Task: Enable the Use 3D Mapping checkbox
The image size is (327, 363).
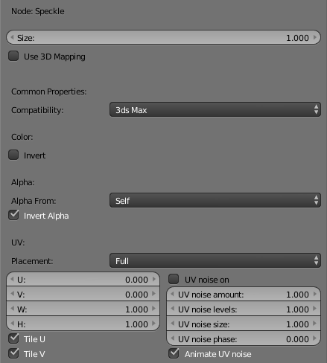Action: (13, 56)
